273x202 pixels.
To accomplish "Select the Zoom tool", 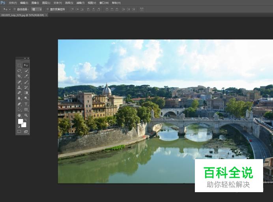I will click(x=26, y=115).
